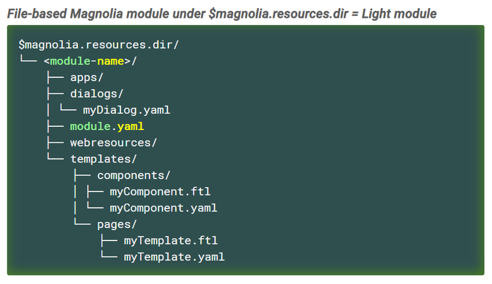
Task: Click the green 'module' word in module.yaml
Action: [x=90, y=126]
